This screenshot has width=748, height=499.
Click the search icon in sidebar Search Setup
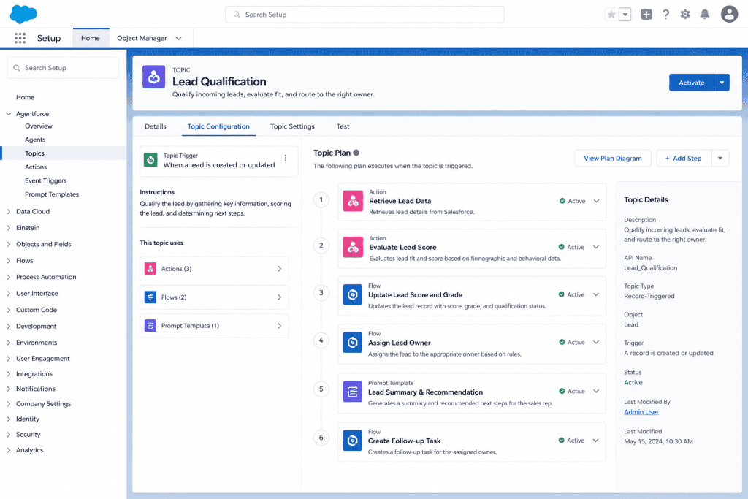point(17,68)
